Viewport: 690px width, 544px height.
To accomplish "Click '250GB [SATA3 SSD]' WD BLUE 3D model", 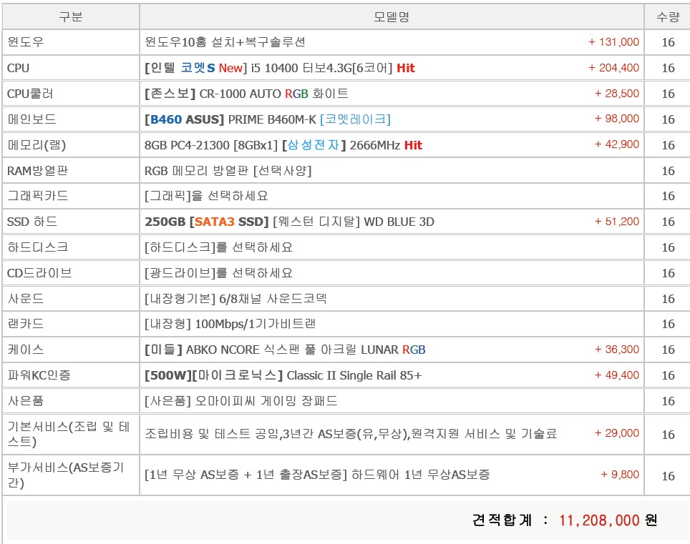I will (289, 222).
